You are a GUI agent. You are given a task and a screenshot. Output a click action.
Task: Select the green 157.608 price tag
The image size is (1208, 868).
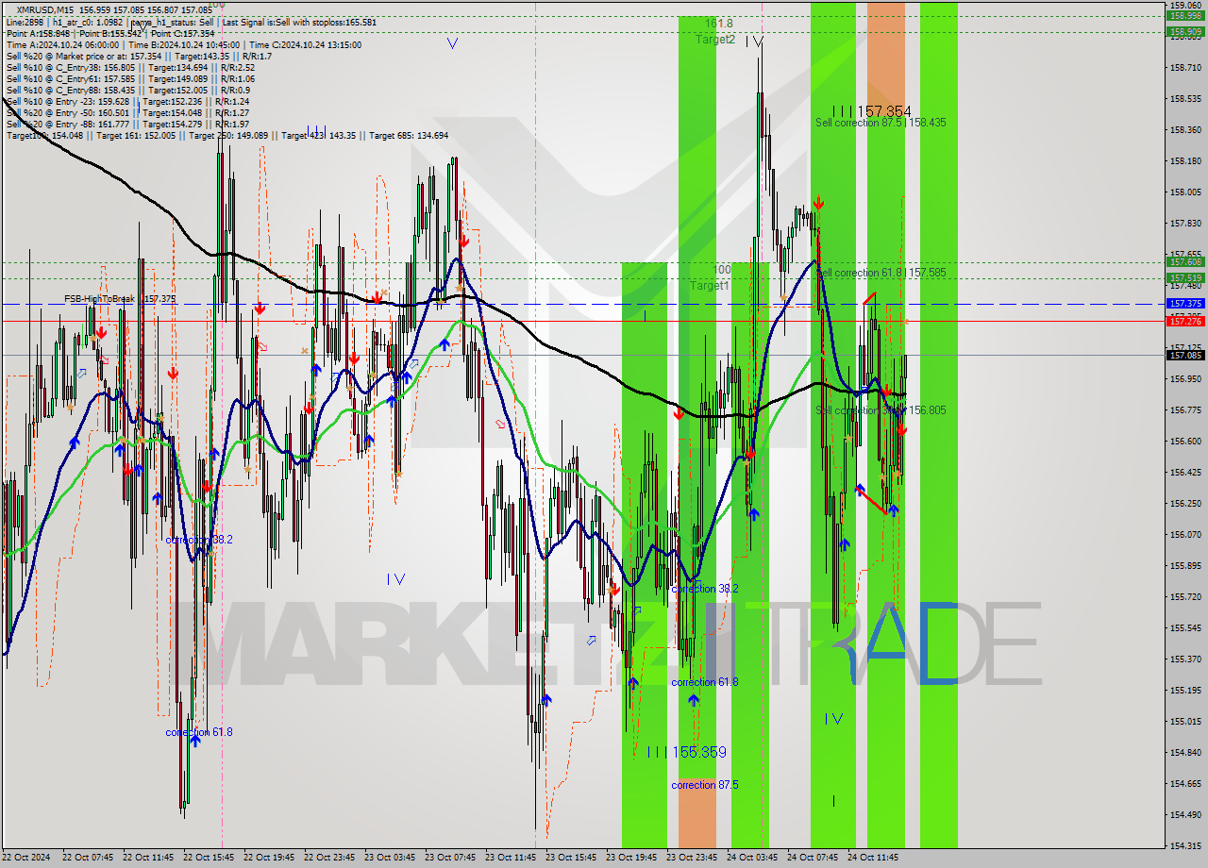1185,262
